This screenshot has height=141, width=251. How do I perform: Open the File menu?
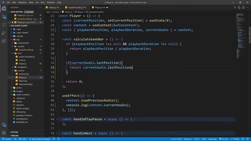[x=8, y=2]
